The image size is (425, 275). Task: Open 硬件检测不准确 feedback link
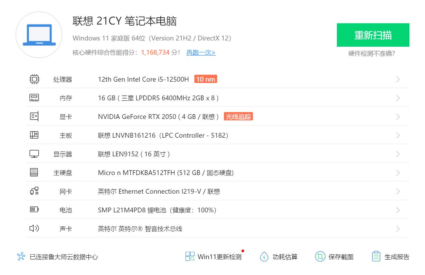(371, 54)
